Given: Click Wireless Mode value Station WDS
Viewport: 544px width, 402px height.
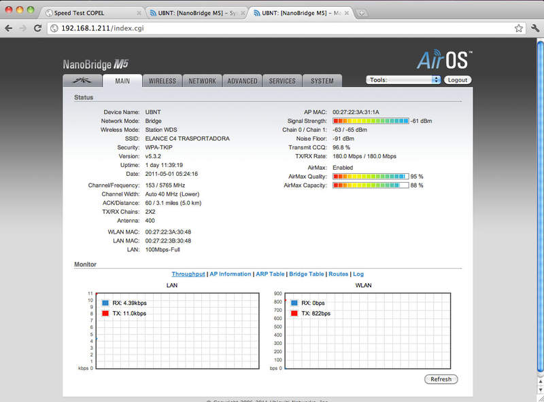Looking at the screenshot, I should 161,130.
